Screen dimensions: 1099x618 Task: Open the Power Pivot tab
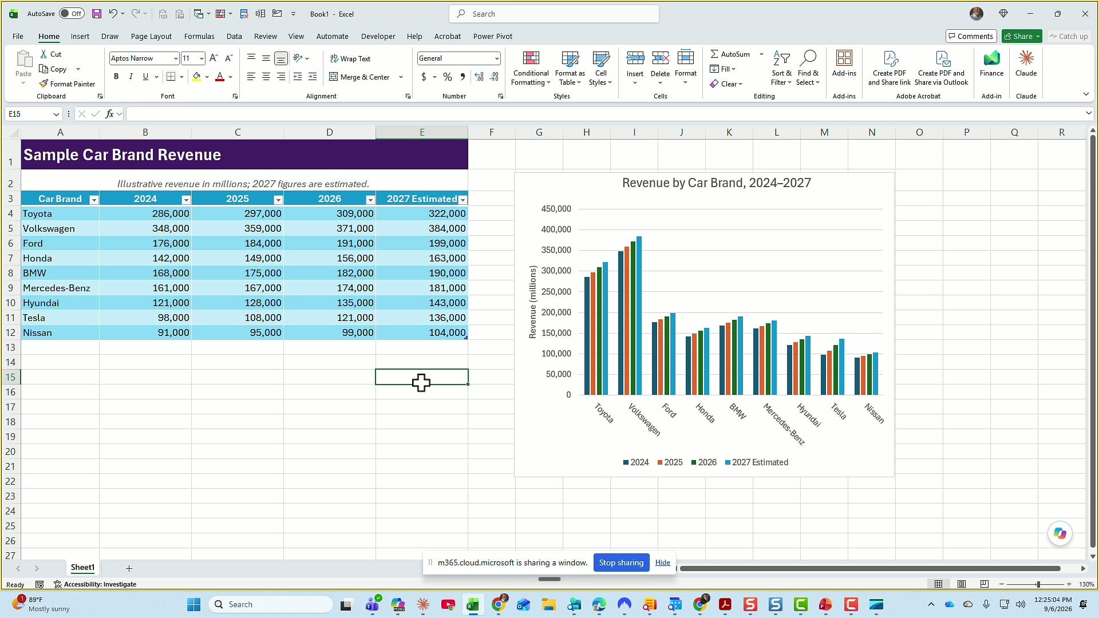click(493, 36)
